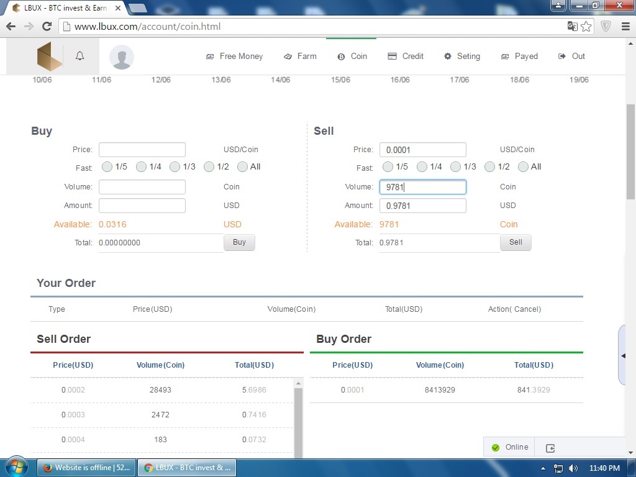Open the Free Money menu
Screen dimensions: 636x477
point(234,57)
